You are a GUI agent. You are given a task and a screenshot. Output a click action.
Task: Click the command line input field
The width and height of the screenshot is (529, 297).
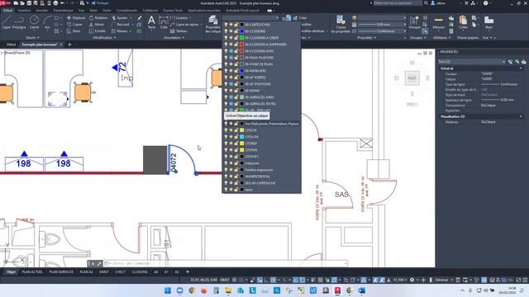tap(225, 264)
